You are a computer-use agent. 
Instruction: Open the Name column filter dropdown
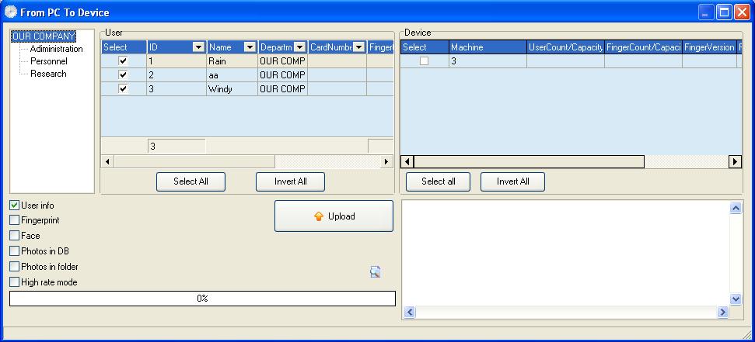tap(250, 47)
